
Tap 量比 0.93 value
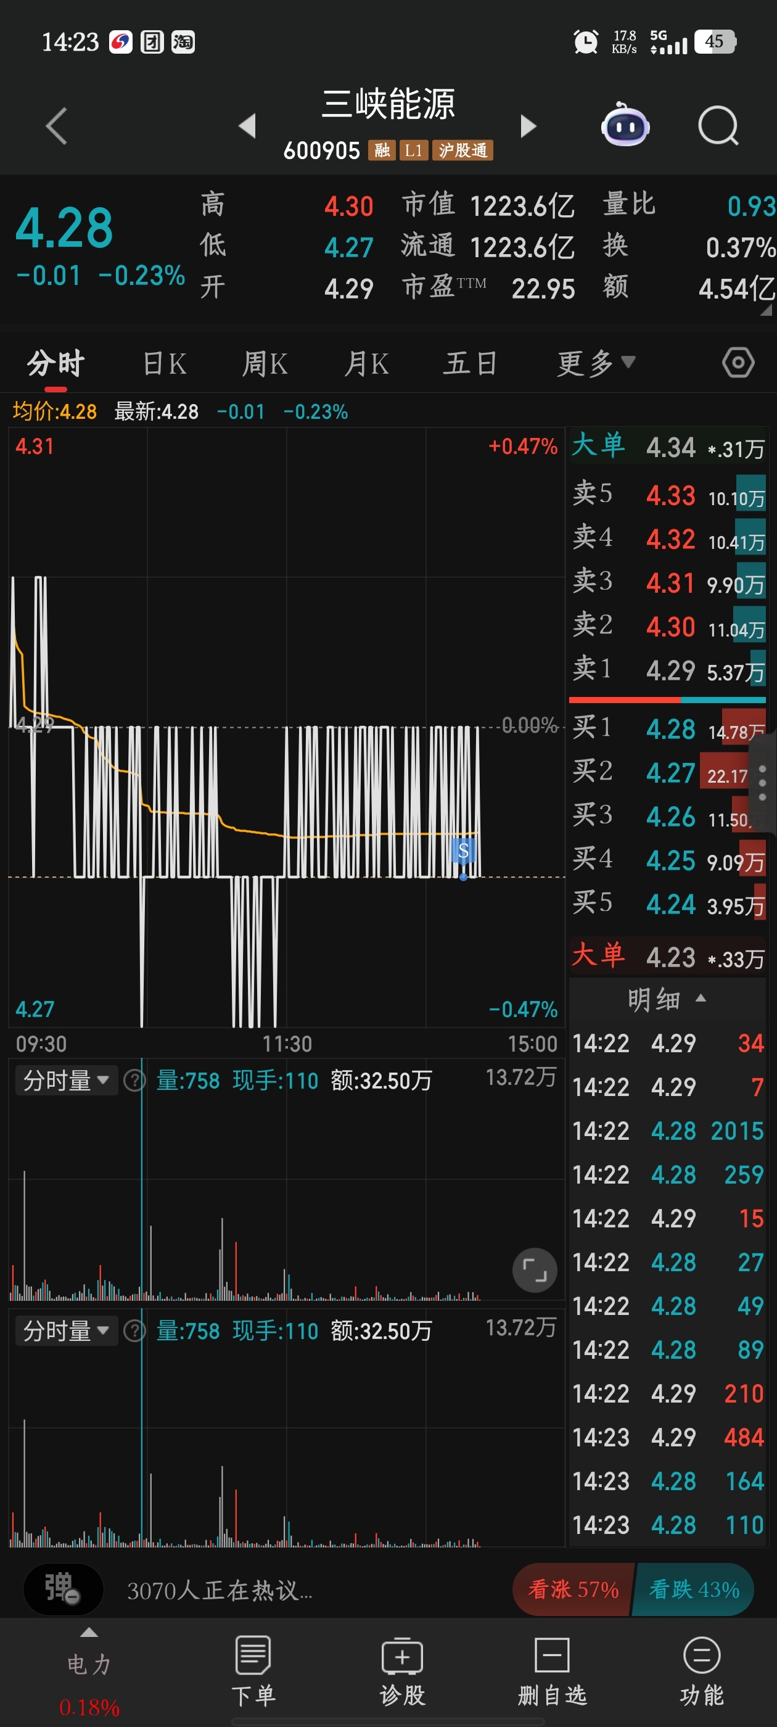click(x=751, y=206)
